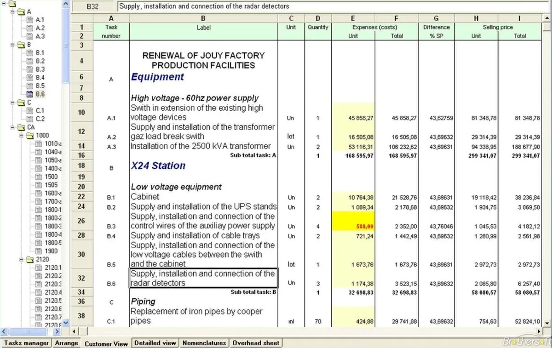Click the 2120.4 document icon

39,292
